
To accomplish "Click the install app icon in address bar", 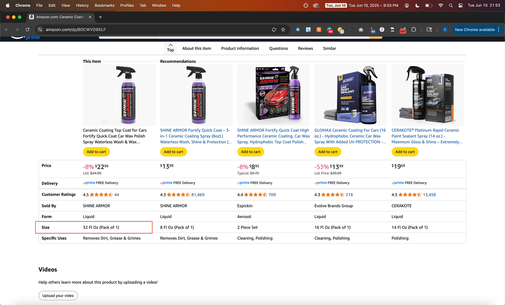I will [x=274, y=30].
